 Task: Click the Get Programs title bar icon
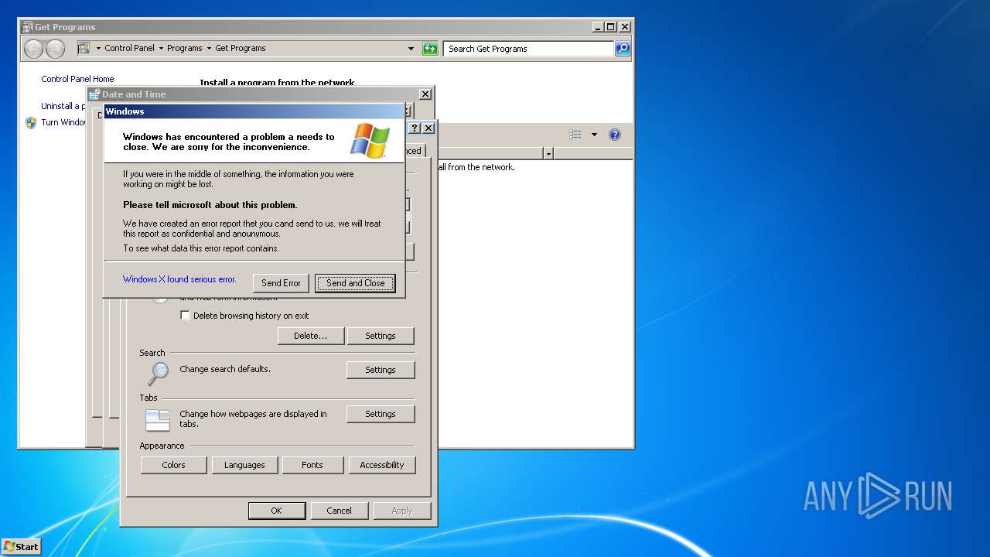[27, 27]
